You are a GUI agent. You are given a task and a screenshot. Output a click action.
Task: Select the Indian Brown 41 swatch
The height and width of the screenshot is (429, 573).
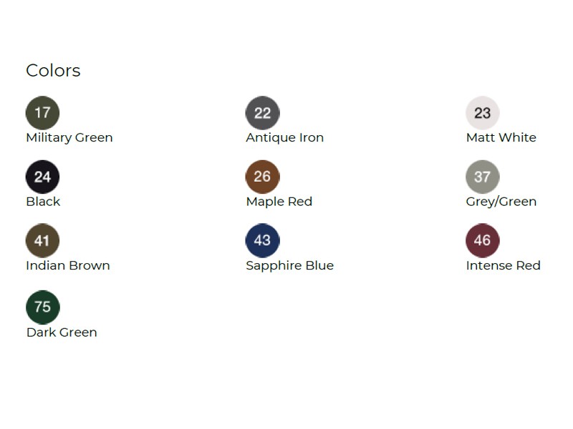tap(42, 240)
